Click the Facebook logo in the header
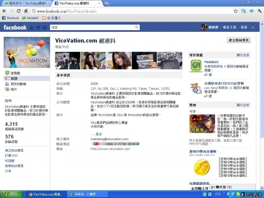 coord(15,27)
